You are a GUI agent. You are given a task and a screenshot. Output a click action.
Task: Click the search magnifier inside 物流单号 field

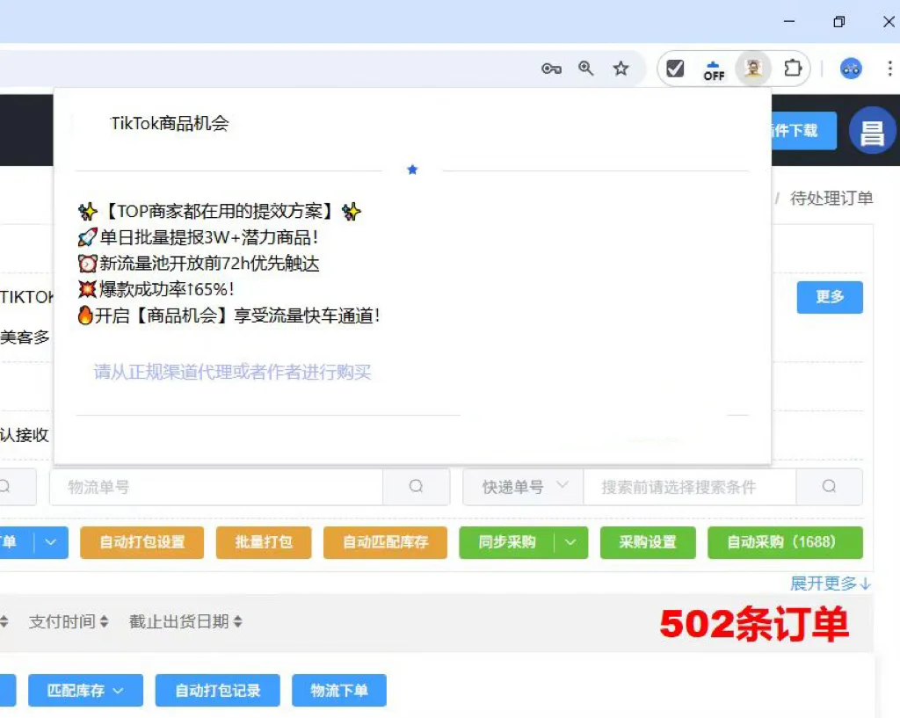tap(417, 486)
